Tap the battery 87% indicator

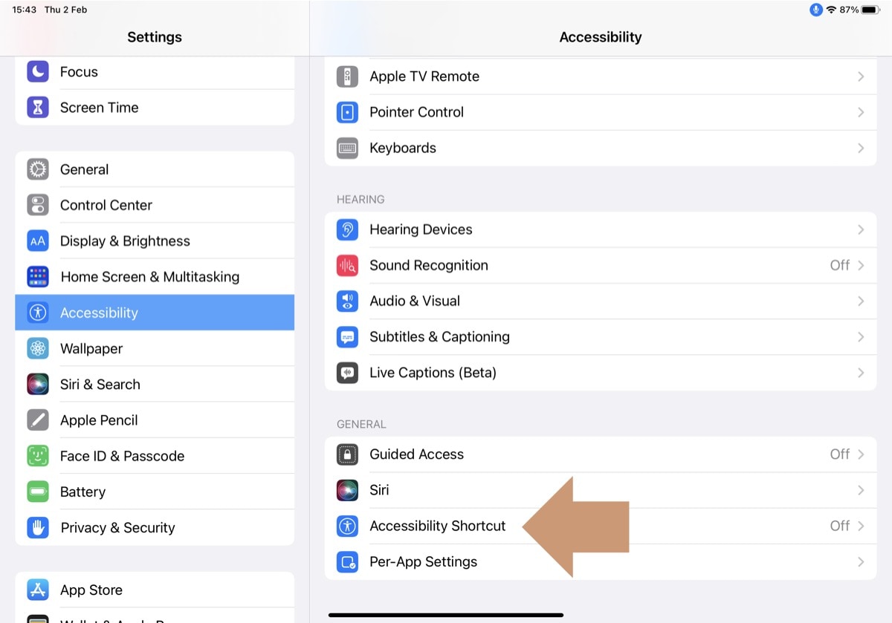click(x=860, y=10)
